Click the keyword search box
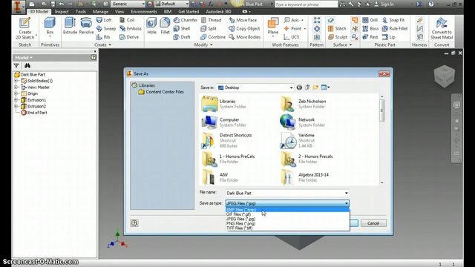 (306, 4)
